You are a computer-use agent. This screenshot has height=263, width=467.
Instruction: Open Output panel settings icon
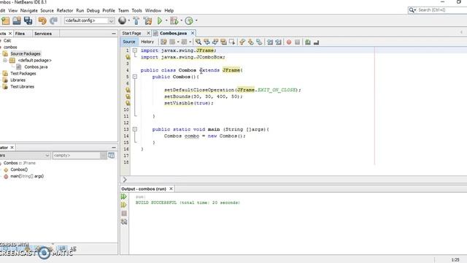124,221
